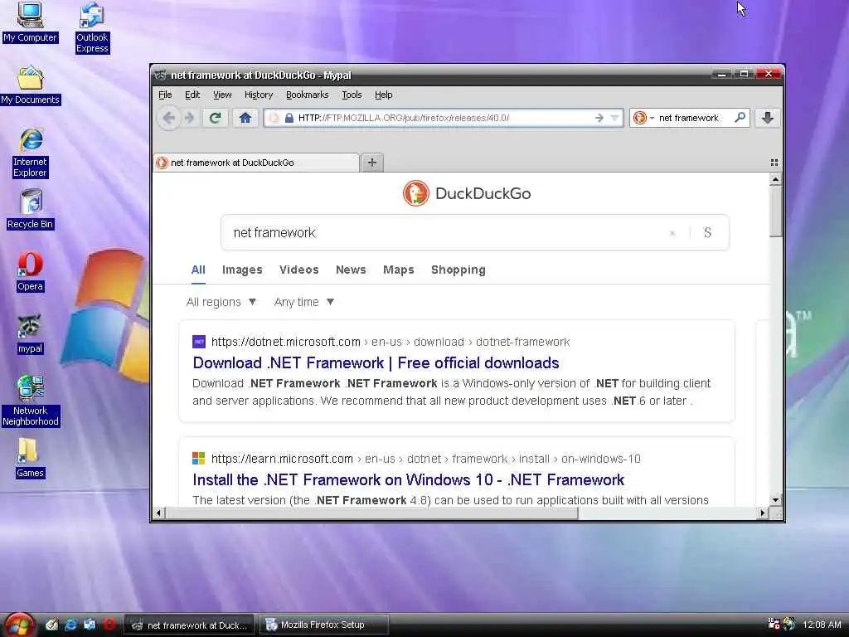Click the tab groups grid icon
This screenshot has height=637, width=849.
(774, 163)
